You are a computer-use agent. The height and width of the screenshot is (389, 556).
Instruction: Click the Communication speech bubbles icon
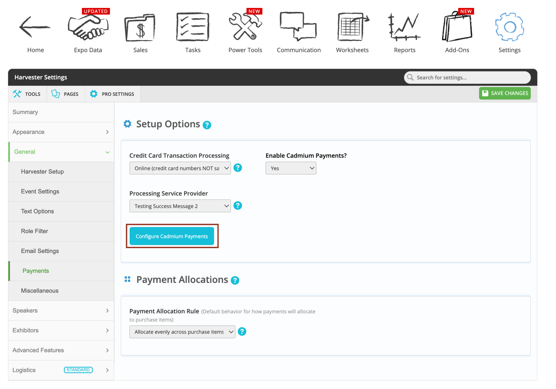tap(298, 27)
